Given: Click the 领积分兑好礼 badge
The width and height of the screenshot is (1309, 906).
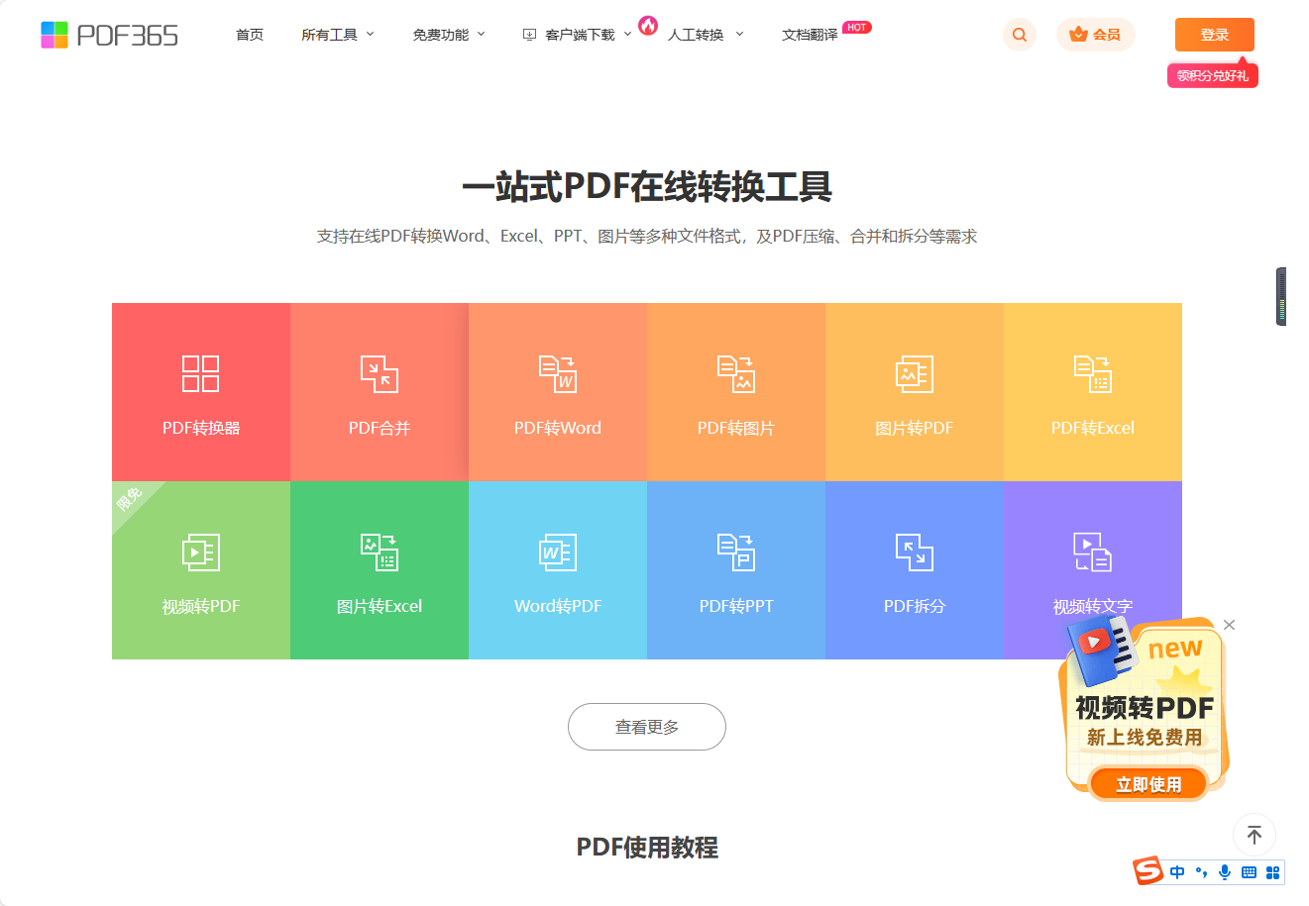Looking at the screenshot, I should (1213, 75).
